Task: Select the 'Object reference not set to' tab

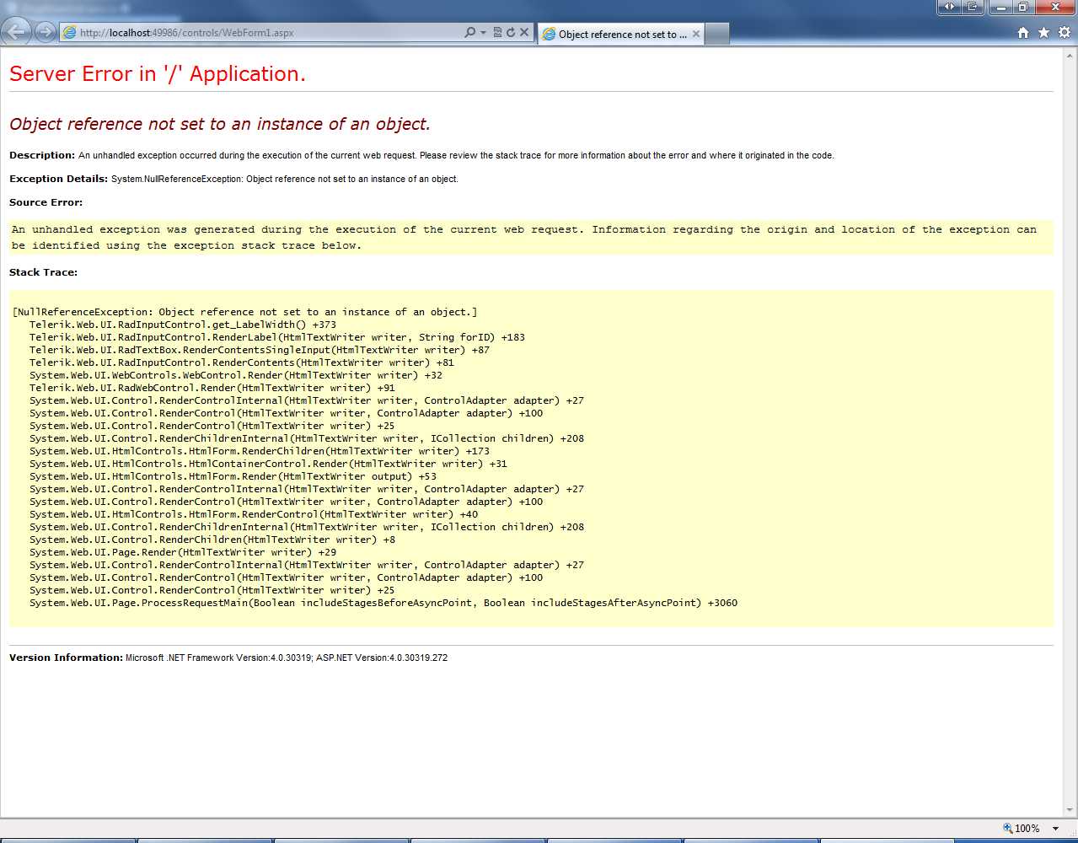Action: (x=615, y=35)
